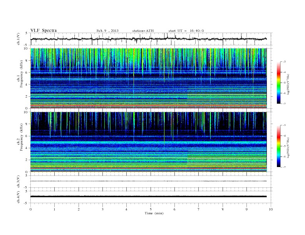Click the "1" tick on the time axis

[54, 209]
